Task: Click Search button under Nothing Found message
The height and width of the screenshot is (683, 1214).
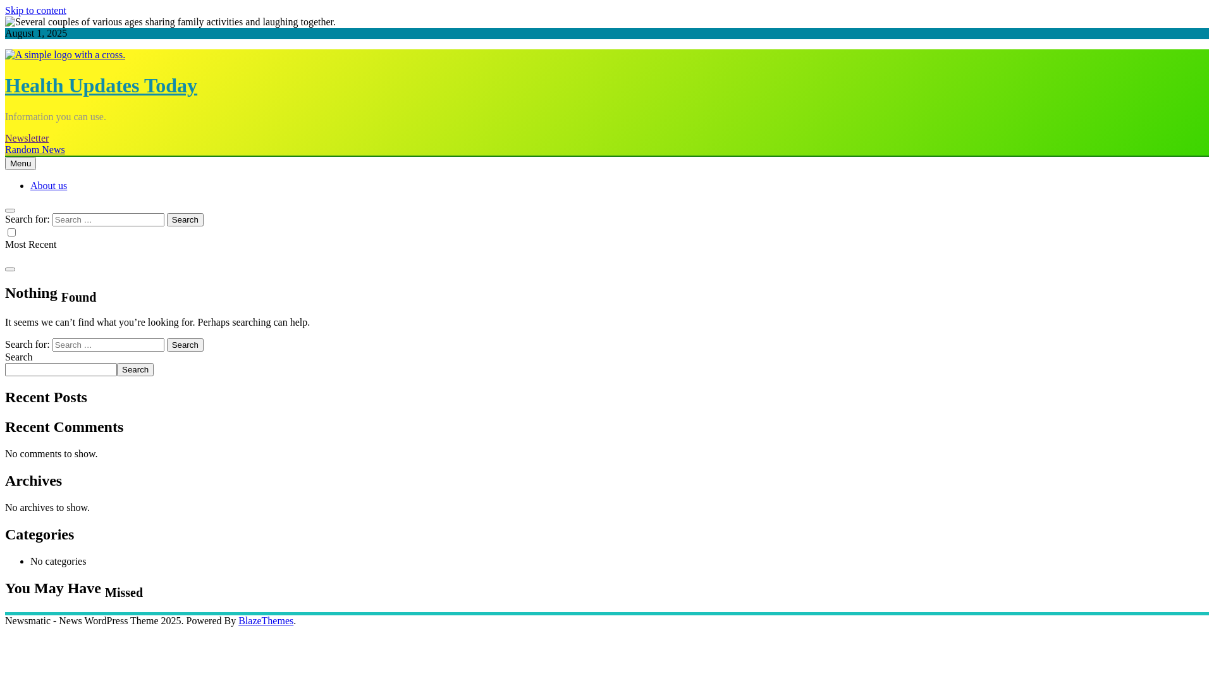Action: click(x=185, y=345)
